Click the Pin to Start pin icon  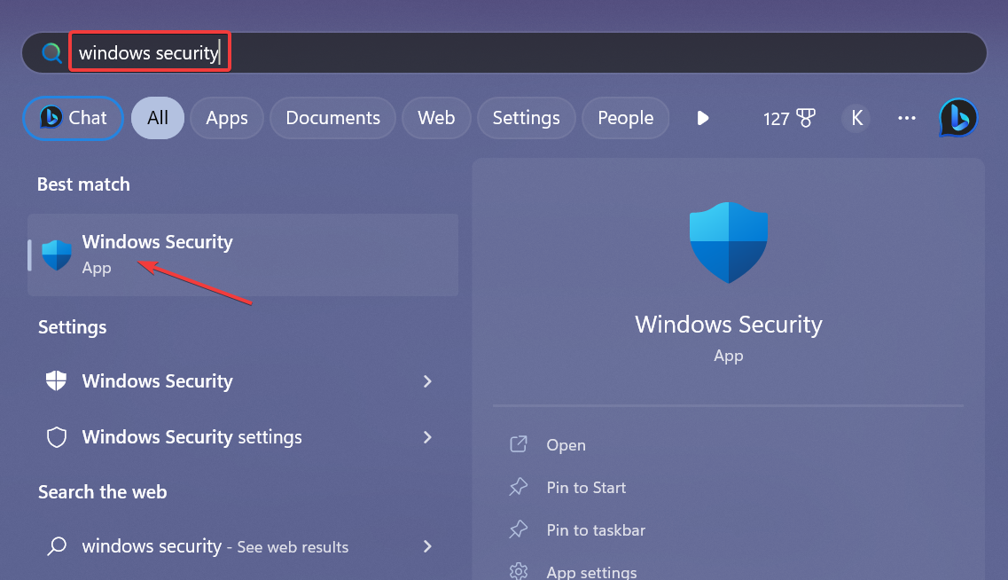coord(519,487)
